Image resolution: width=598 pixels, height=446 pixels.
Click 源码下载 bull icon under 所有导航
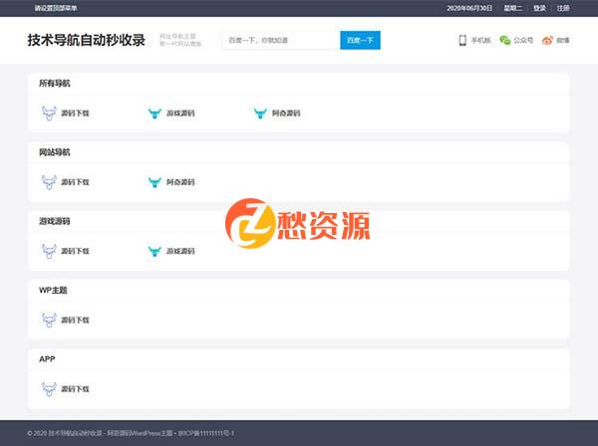(49, 113)
